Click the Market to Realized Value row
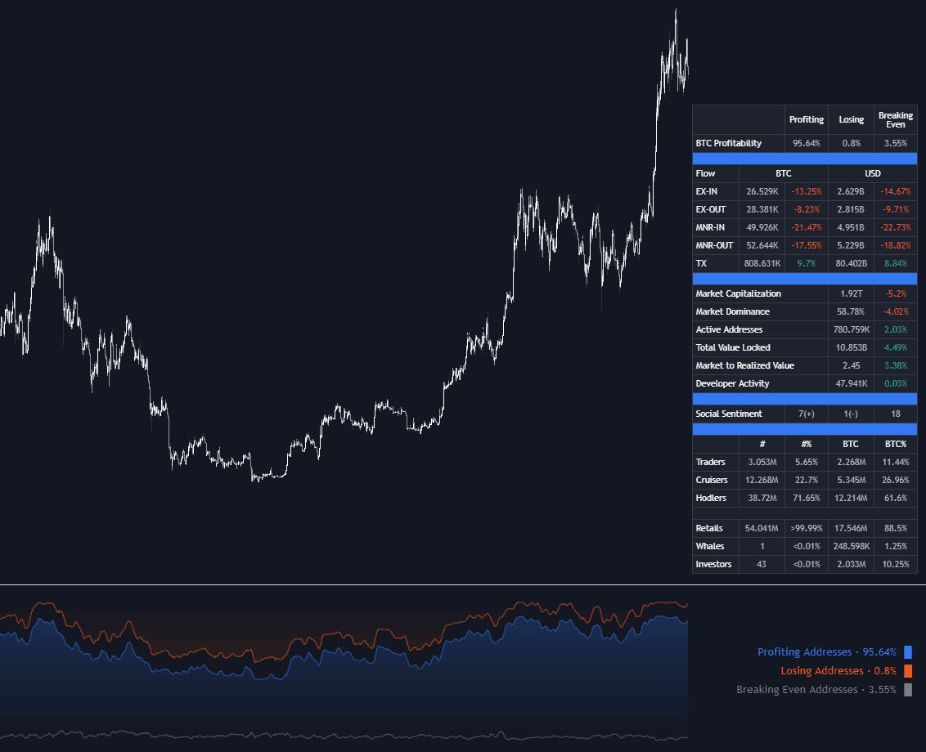Image resolution: width=926 pixels, height=752 pixels. (x=747, y=365)
